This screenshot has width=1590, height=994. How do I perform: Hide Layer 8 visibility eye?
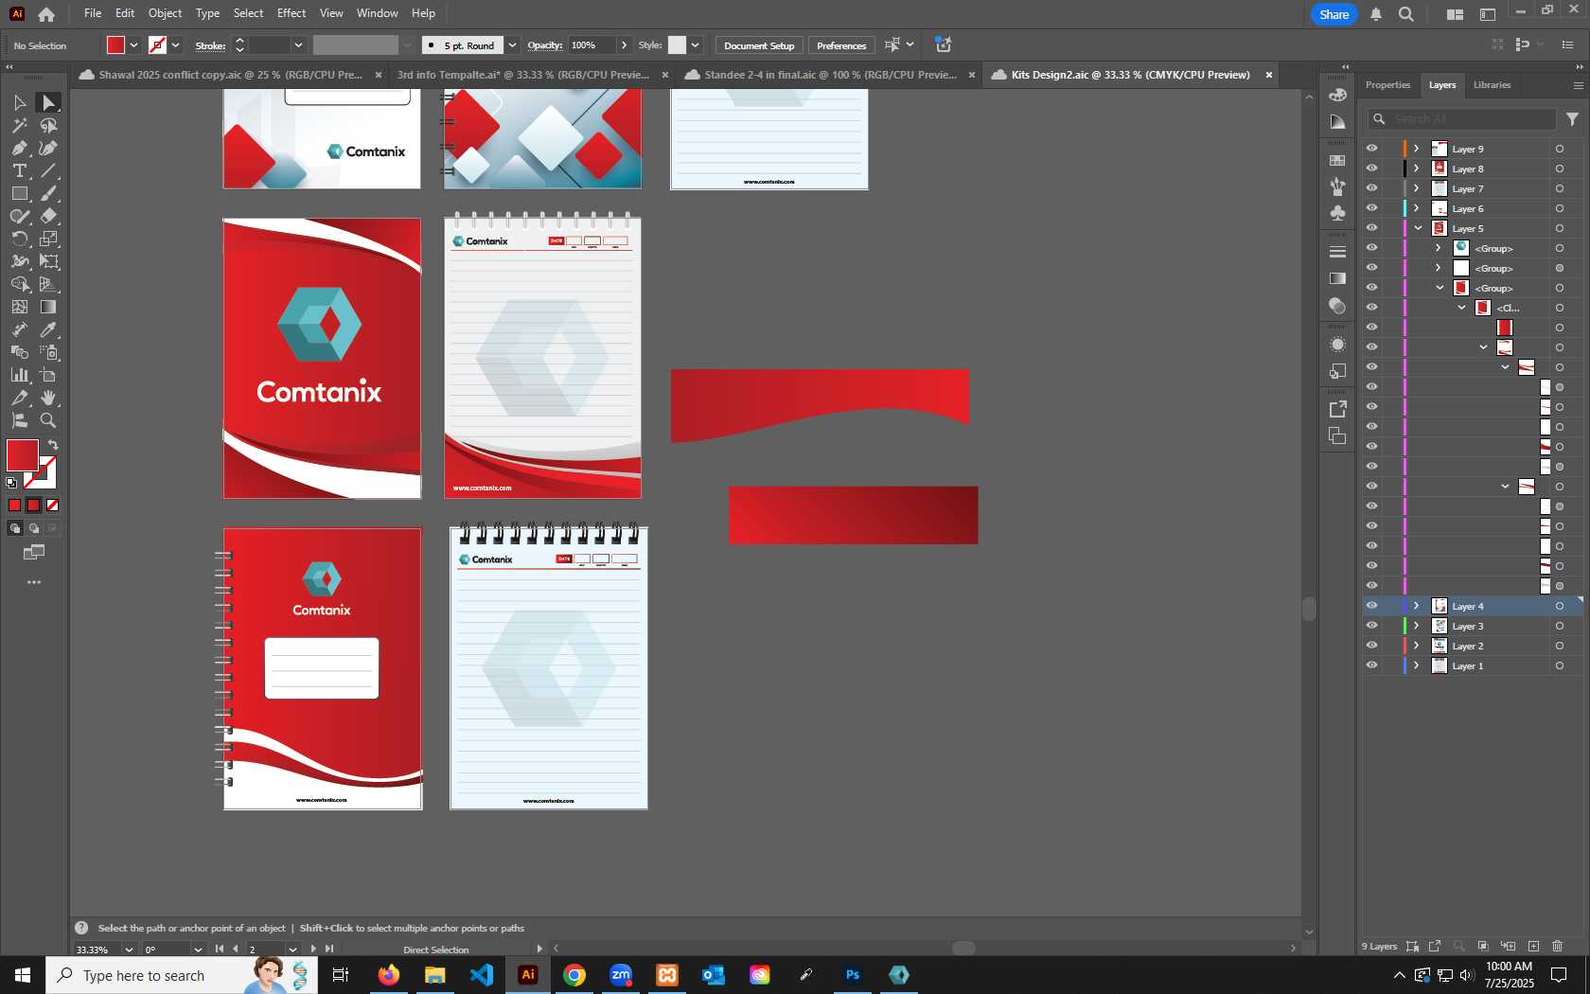coord(1371,169)
